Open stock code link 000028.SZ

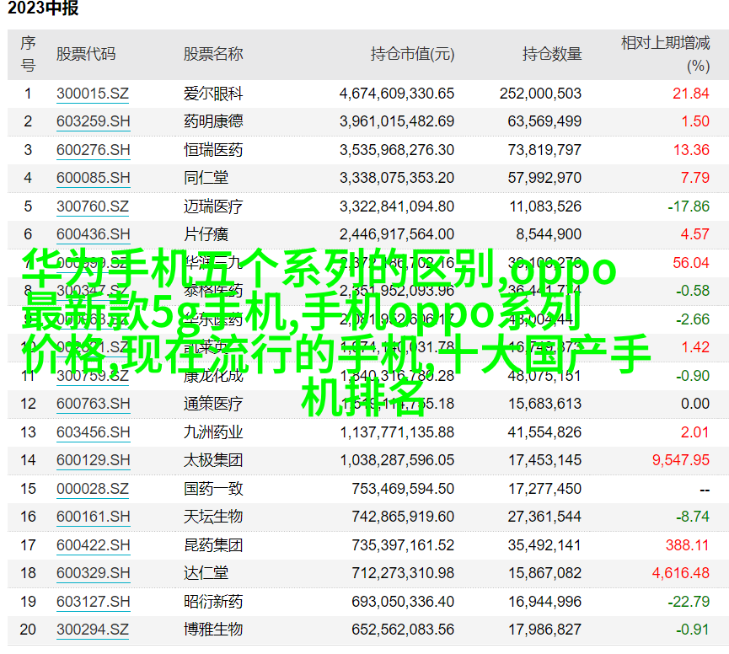93,489
